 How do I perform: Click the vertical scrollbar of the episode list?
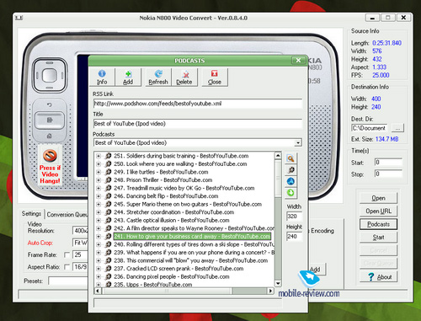(x=278, y=219)
